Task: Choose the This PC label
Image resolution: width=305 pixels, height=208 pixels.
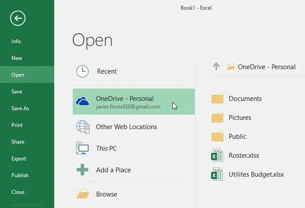Action: 107,148
